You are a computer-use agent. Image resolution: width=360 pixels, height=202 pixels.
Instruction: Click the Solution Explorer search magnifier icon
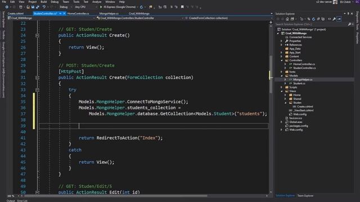click(349, 24)
